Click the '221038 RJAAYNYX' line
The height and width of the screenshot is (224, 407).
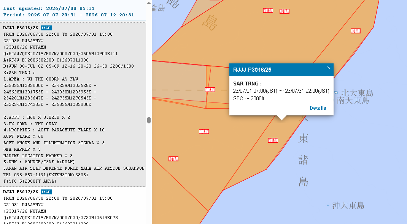coord(23,41)
